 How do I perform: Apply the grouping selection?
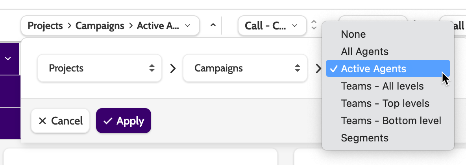click(124, 121)
